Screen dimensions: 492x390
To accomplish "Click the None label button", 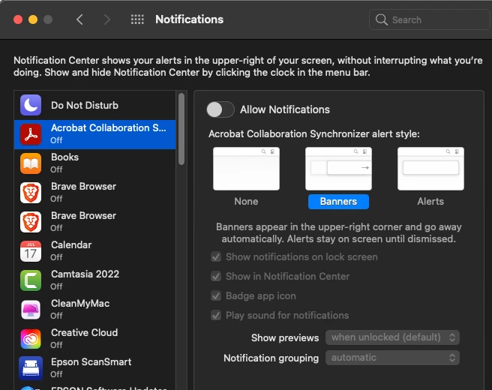I will tap(246, 202).
